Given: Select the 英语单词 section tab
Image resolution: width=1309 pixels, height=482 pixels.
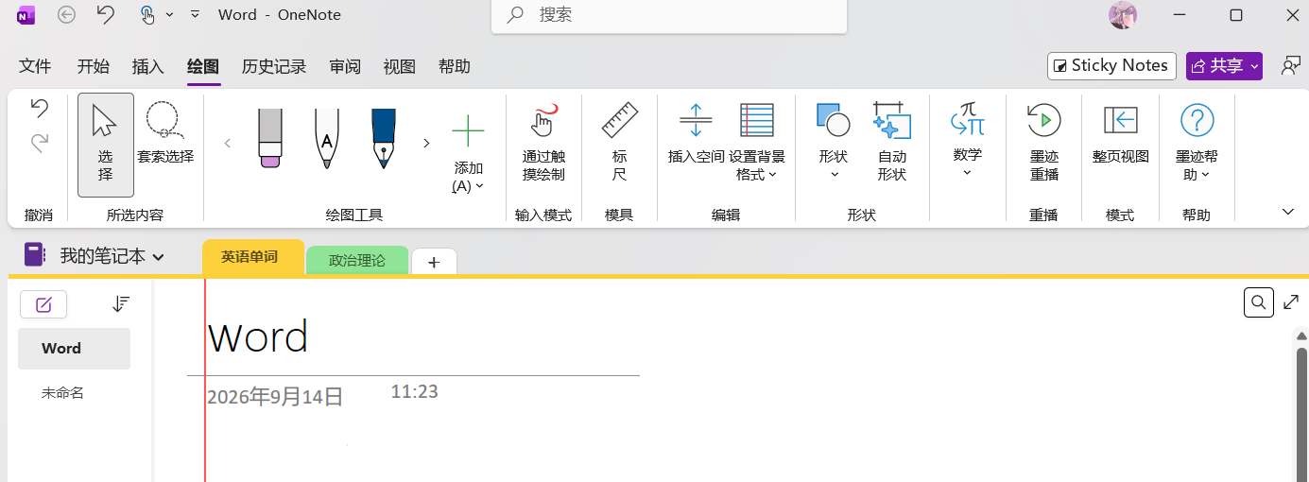Looking at the screenshot, I should (253, 256).
